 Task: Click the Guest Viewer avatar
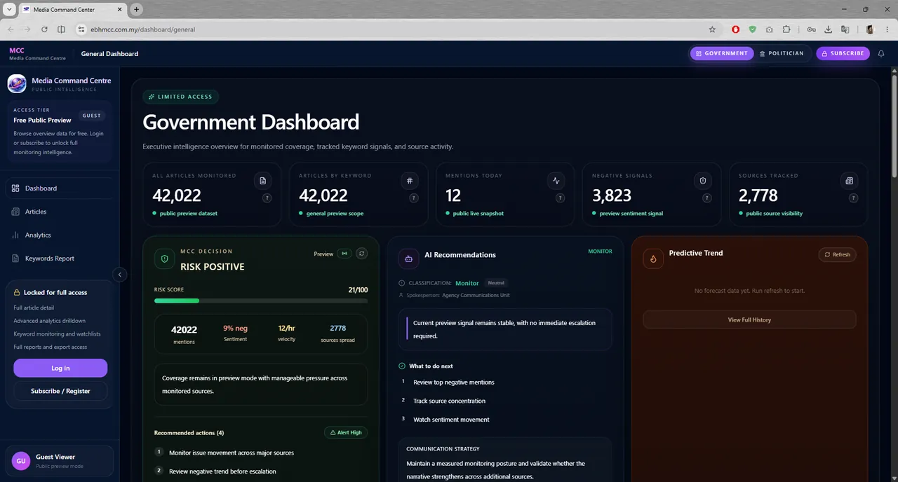point(21,461)
